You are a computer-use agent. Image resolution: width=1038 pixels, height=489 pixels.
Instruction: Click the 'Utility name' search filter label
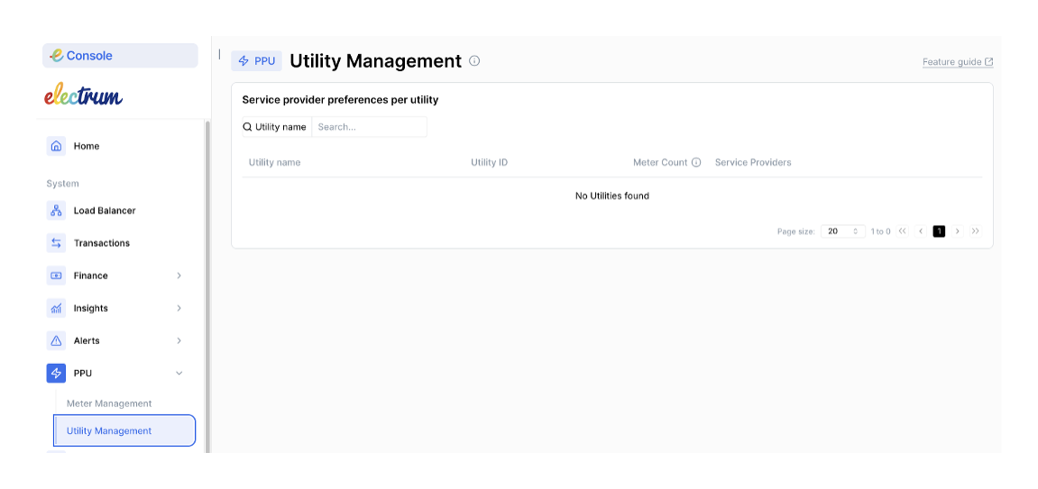[280, 127]
